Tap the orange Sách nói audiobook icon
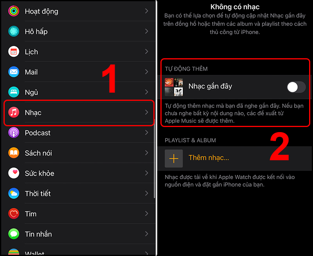Viewport: 313px width, 256px height. (x=14, y=153)
